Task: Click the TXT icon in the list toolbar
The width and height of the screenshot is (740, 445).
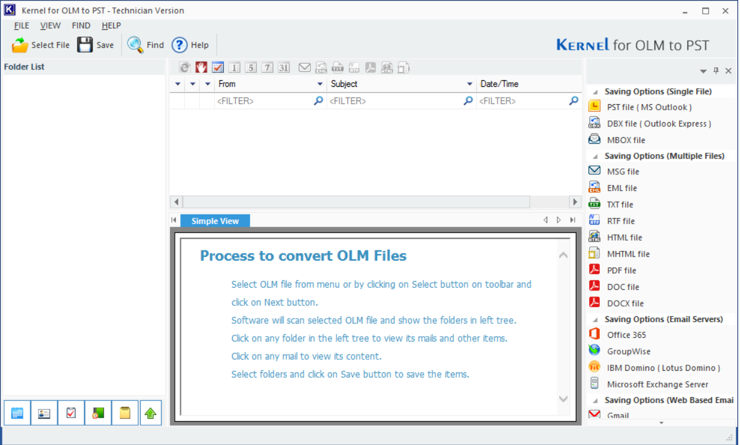Action: 338,68
